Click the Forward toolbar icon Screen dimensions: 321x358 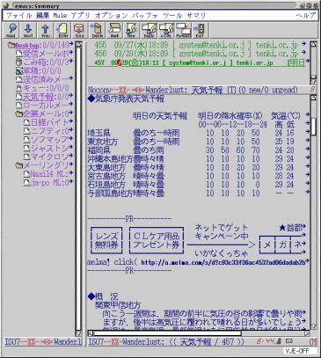click(184, 30)
